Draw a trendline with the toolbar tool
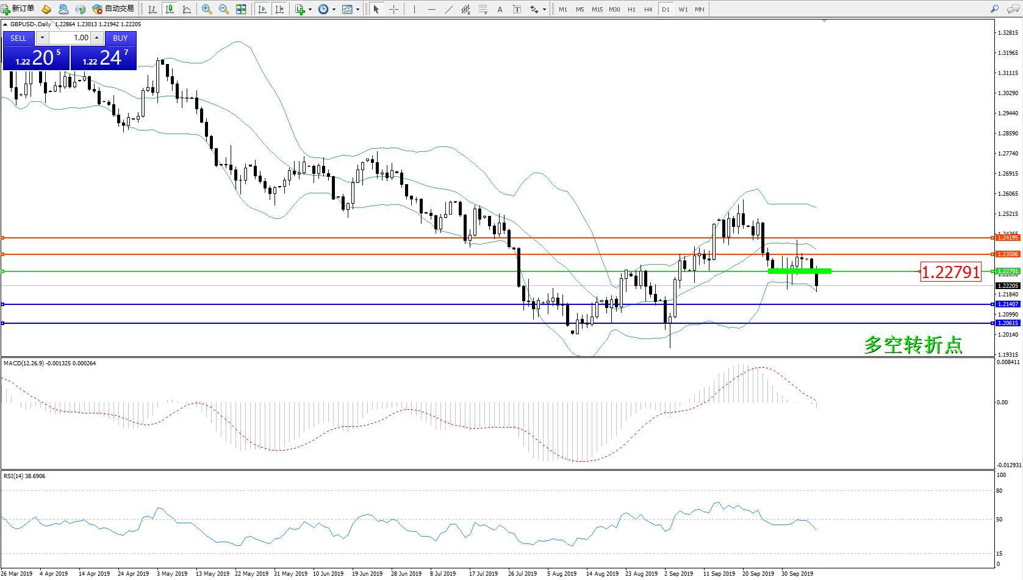The image size is (1023, 580). coord(449,9)
